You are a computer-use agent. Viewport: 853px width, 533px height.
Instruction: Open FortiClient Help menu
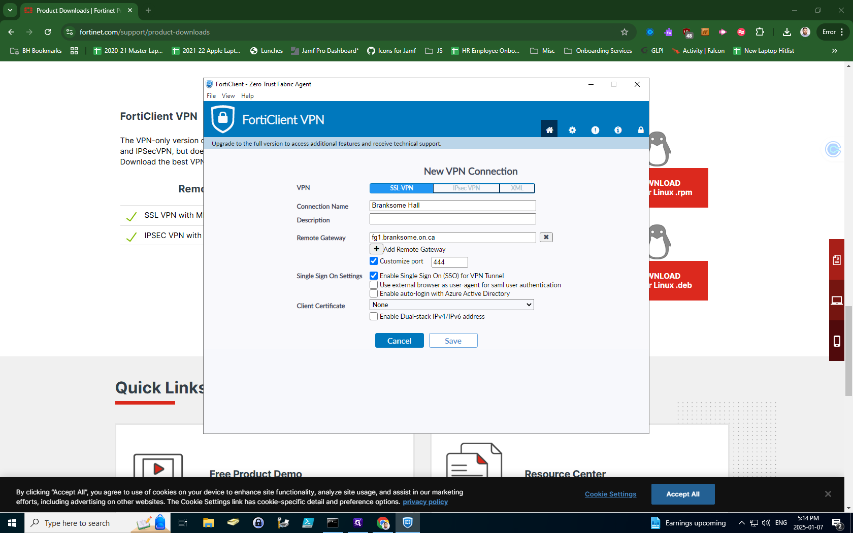pos(247,96)
